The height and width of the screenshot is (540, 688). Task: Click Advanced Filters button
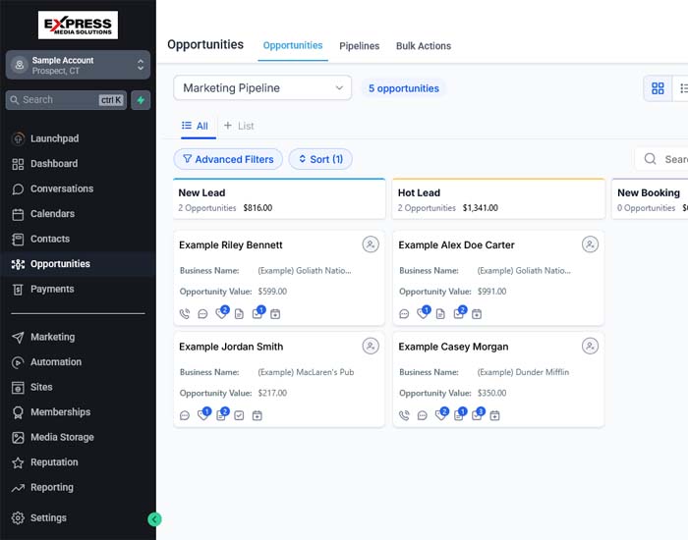coord(228,159)
